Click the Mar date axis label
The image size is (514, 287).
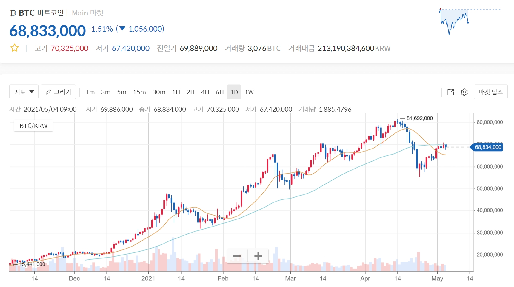point(290,278)
